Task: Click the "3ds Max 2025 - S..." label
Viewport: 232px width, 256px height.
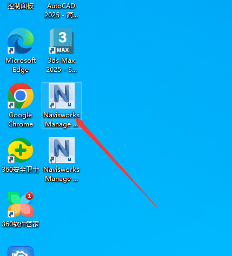Action: (62, 65)
